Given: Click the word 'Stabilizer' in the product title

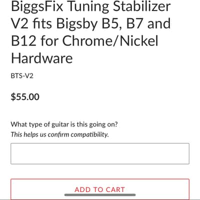Looking at the screenshot, I should (141, 6).
